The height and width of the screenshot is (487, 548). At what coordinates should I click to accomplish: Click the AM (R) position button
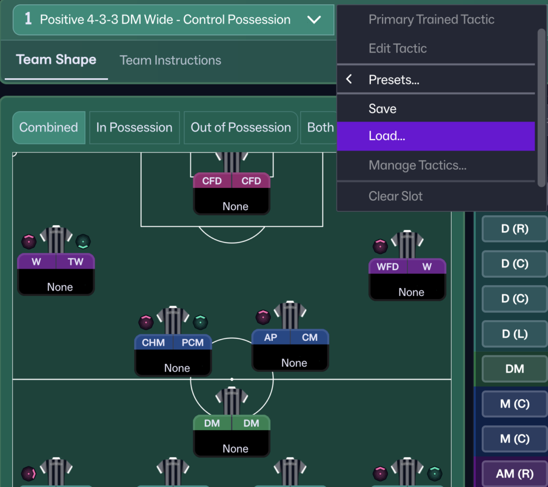(514, 474)
